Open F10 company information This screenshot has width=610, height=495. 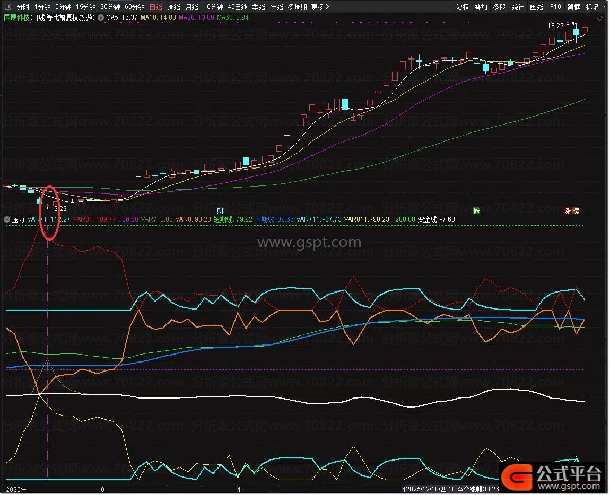555,7
